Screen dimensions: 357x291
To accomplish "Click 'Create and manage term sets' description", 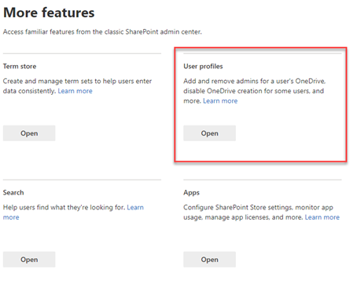I will click(x=77, y=86).
